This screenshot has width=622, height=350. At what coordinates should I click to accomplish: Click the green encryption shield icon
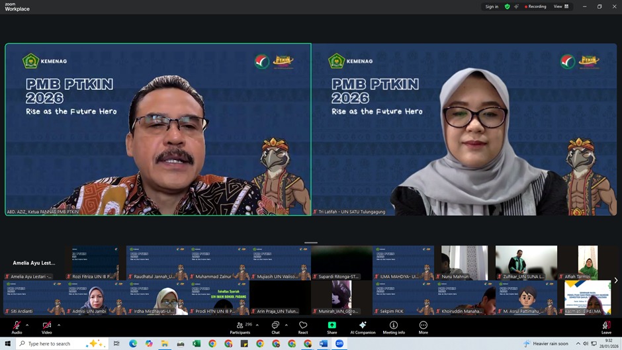(507, 7)
